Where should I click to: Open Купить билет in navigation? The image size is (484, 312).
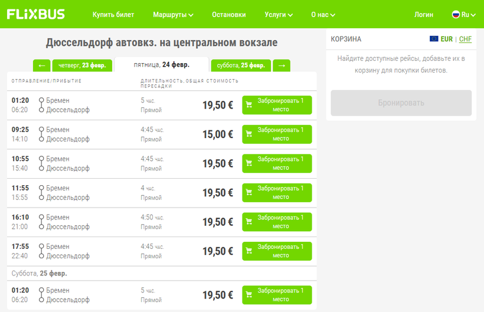pos(113,15)
